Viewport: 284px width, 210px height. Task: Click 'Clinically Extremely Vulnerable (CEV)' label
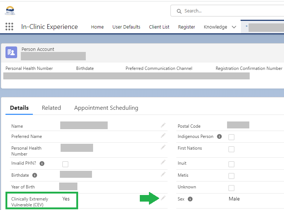(30, 202)
